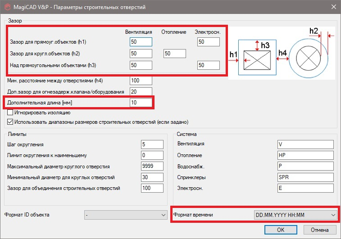
Task: Focus the h3 Электросн. clearance field
Action: point(208,65)
